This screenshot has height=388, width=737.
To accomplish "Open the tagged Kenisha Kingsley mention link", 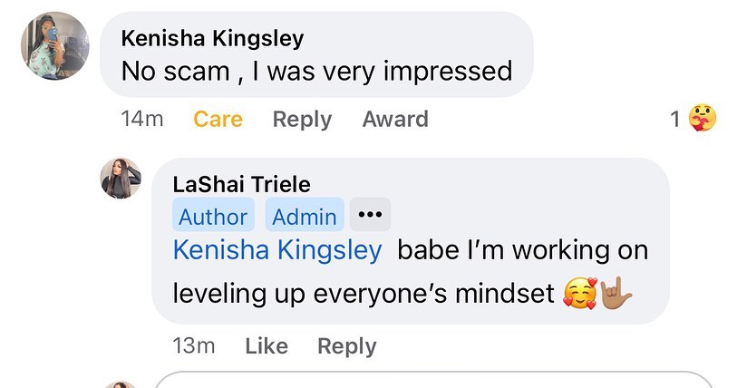I will (x=277, y=250).
